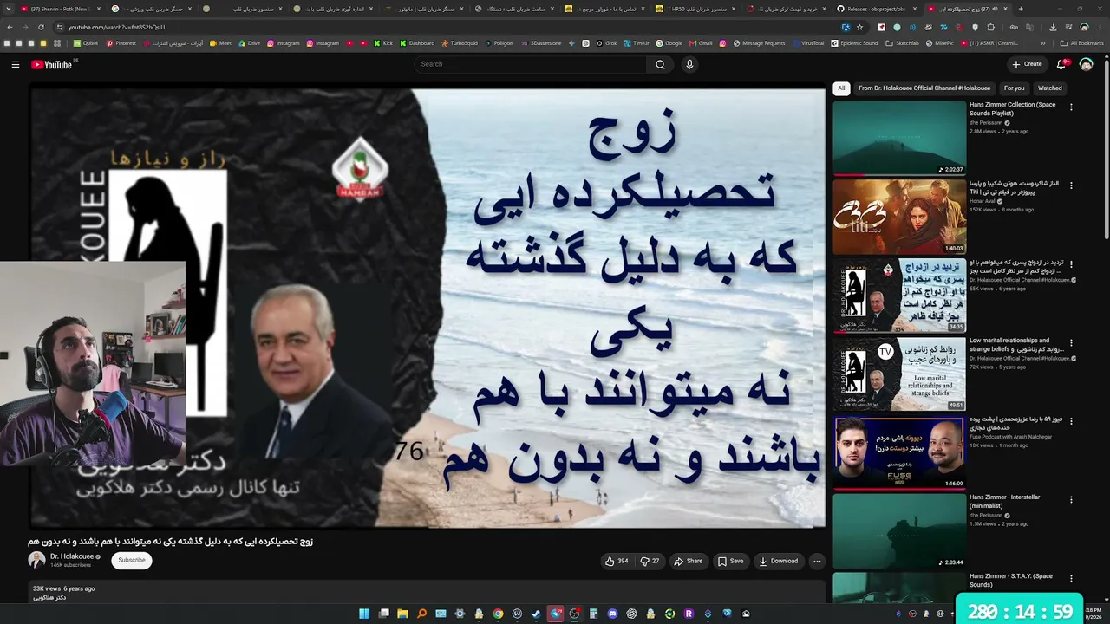Open YouTube notifications bell
Image resolution: width=1110 pixels, height=624 pixels.
click(1061, 64)
